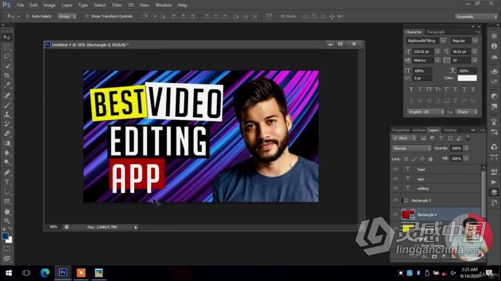Toggle Quick Mask mode

coord(7,249)
